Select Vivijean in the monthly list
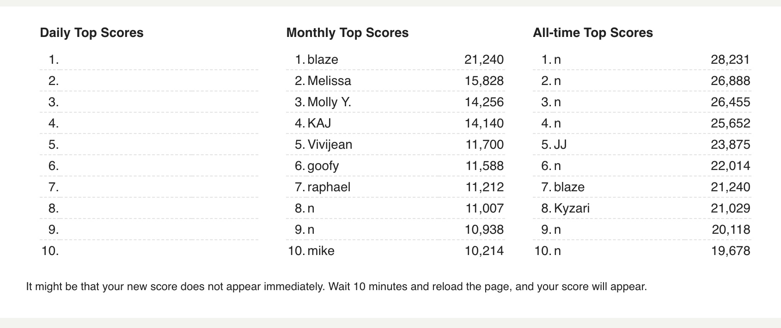Viewport: 781px width, 328px height. coord(329,145)
